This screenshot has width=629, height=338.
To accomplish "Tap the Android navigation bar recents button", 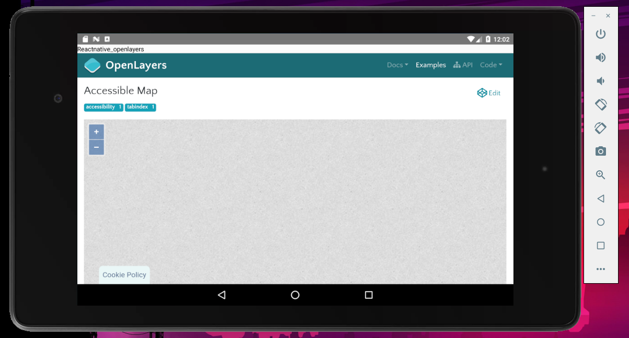I will click(369, 295).
